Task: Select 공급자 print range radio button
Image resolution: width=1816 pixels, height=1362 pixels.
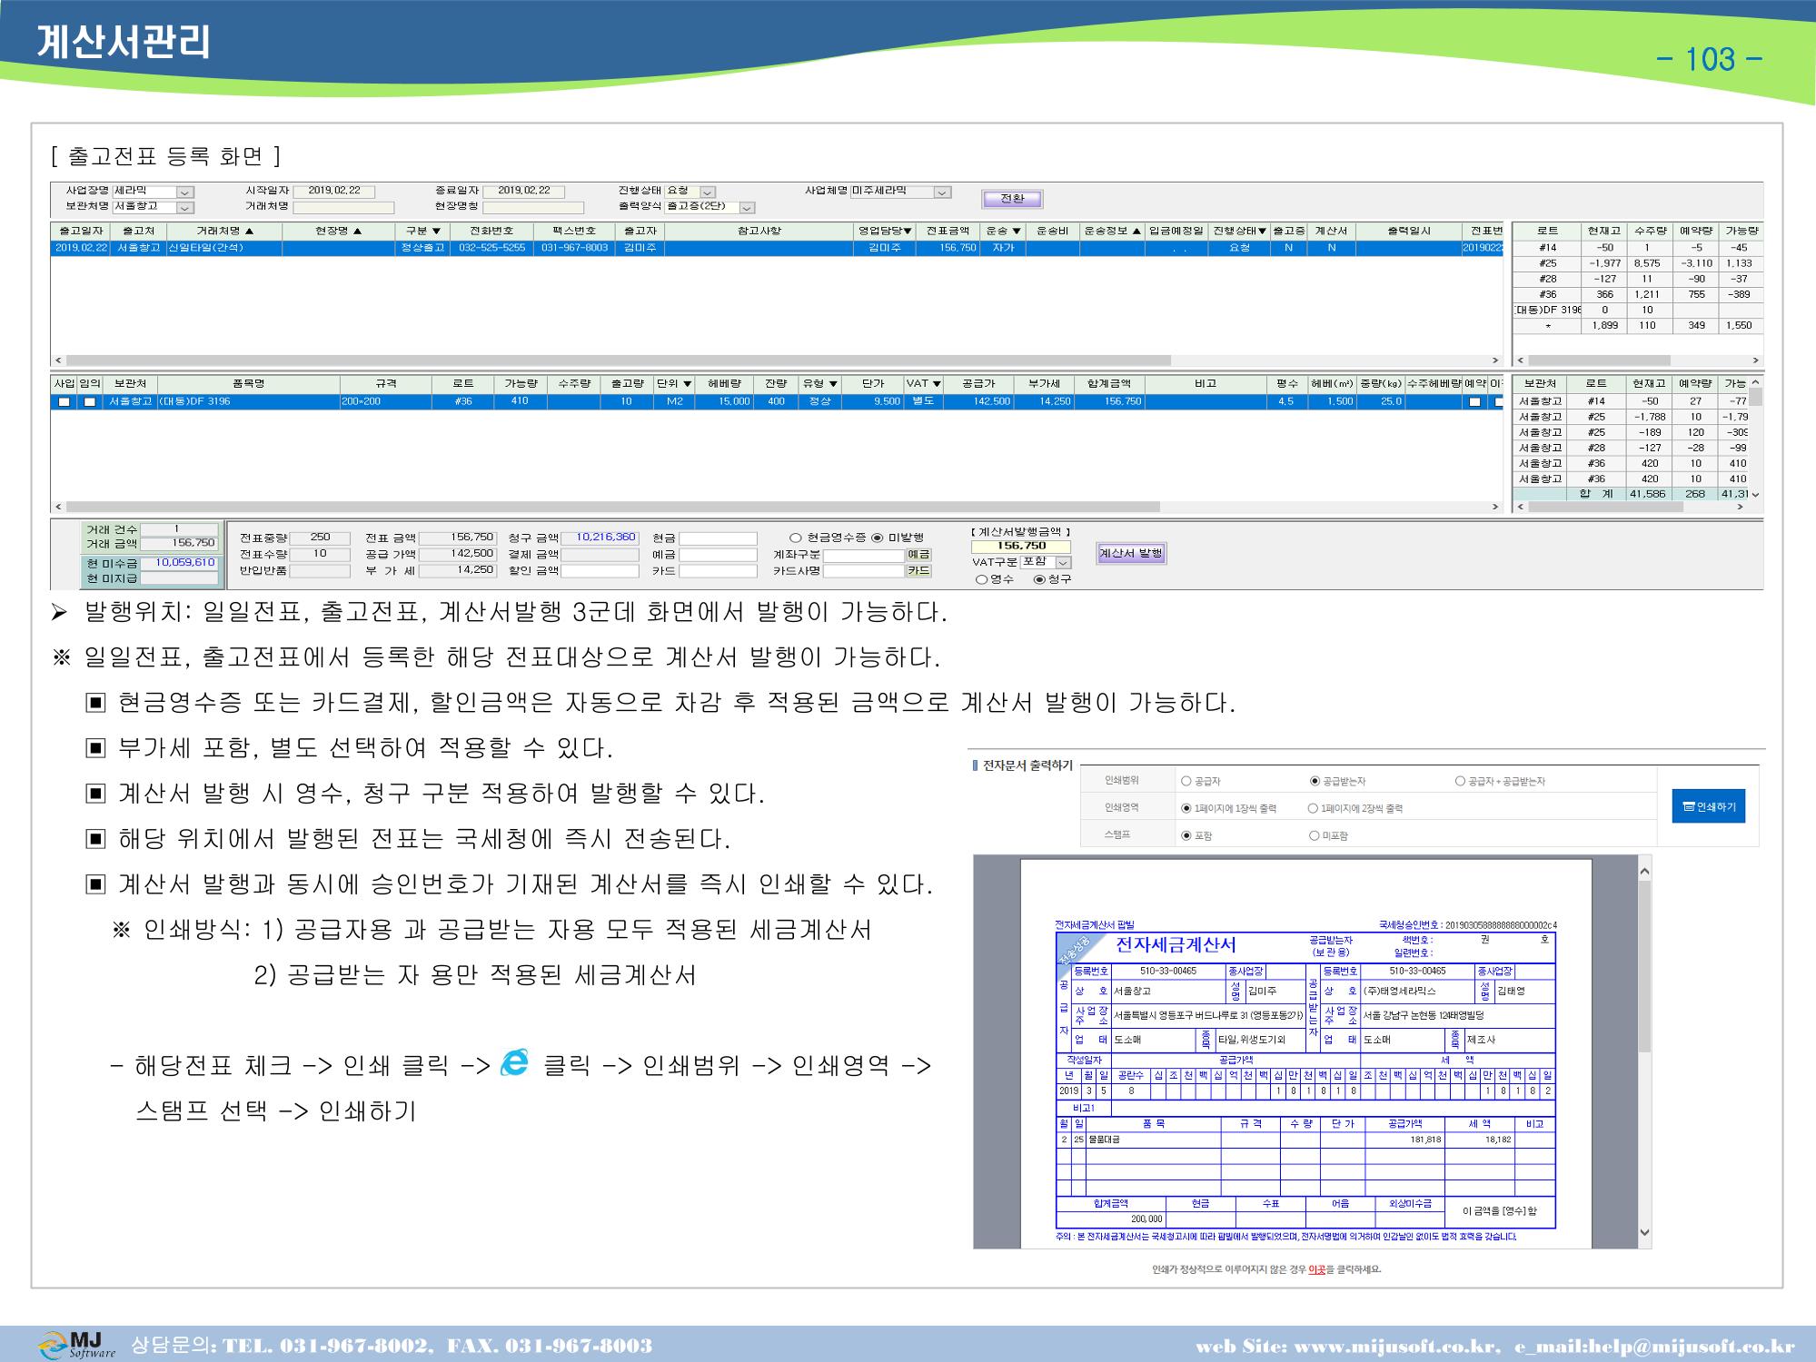Action: (x=1186, y=781)
